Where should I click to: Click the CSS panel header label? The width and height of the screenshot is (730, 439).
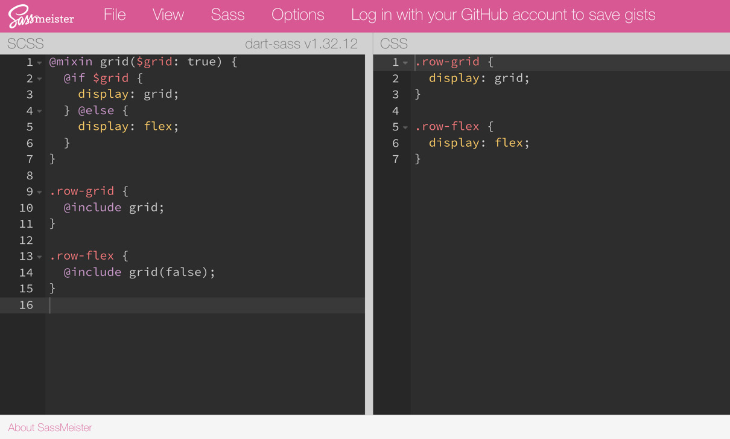coord(394,44)
